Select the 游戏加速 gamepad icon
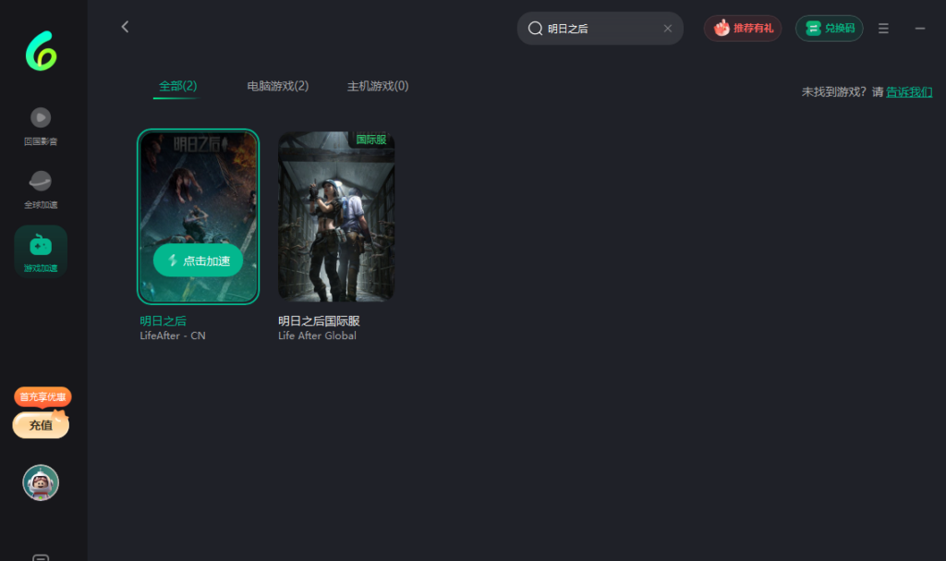946x561 pixels. (x=41, y=246)
